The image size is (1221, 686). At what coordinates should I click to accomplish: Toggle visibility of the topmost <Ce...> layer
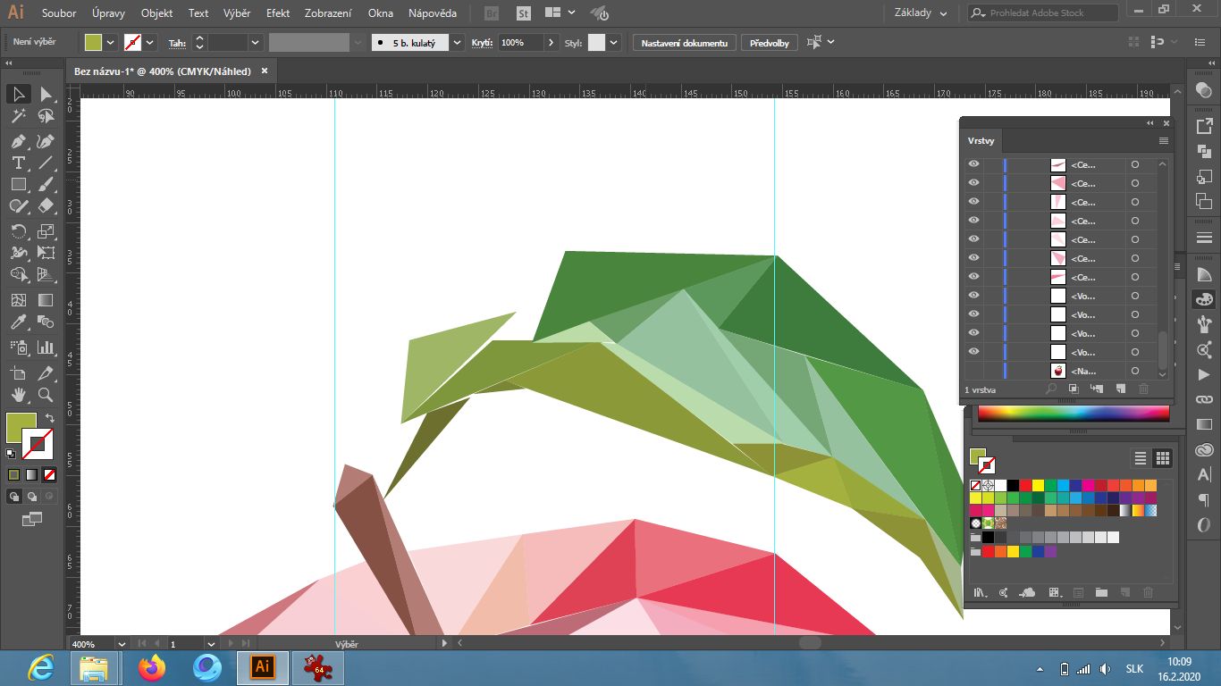[x=973, y=163]
